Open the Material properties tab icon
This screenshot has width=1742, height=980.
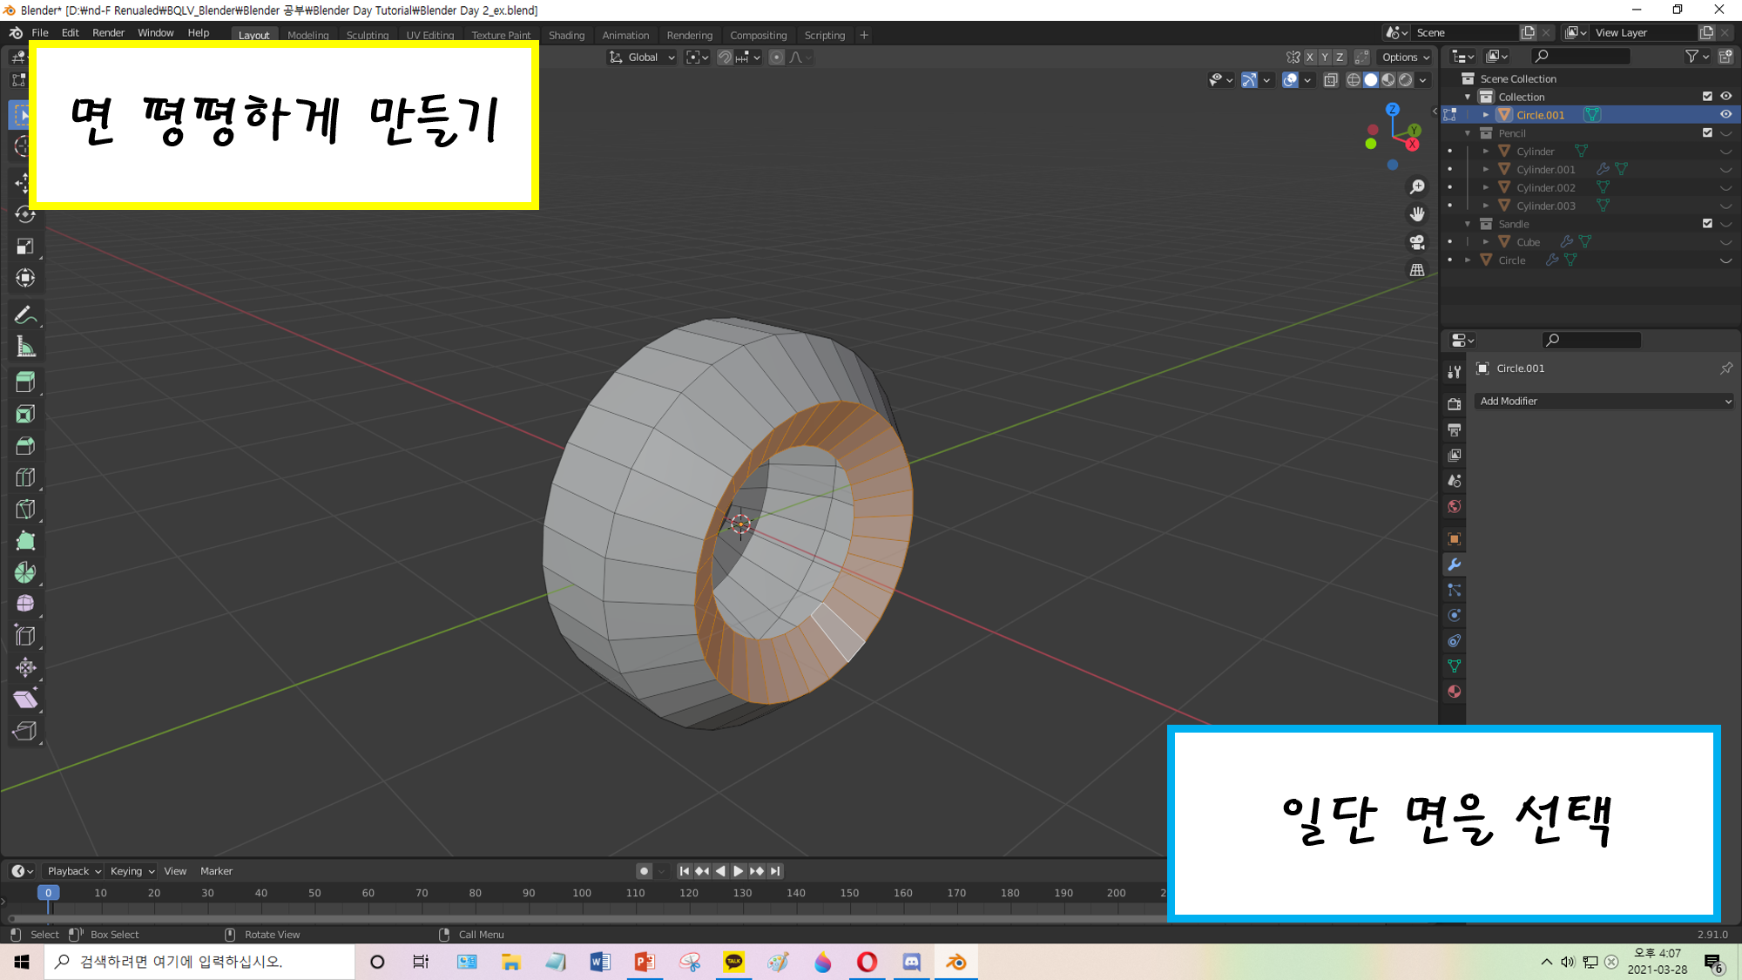click(x=1454, y=692)
